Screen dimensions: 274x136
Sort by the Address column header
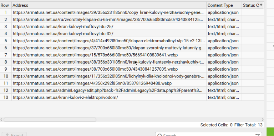tap(109, 5)
